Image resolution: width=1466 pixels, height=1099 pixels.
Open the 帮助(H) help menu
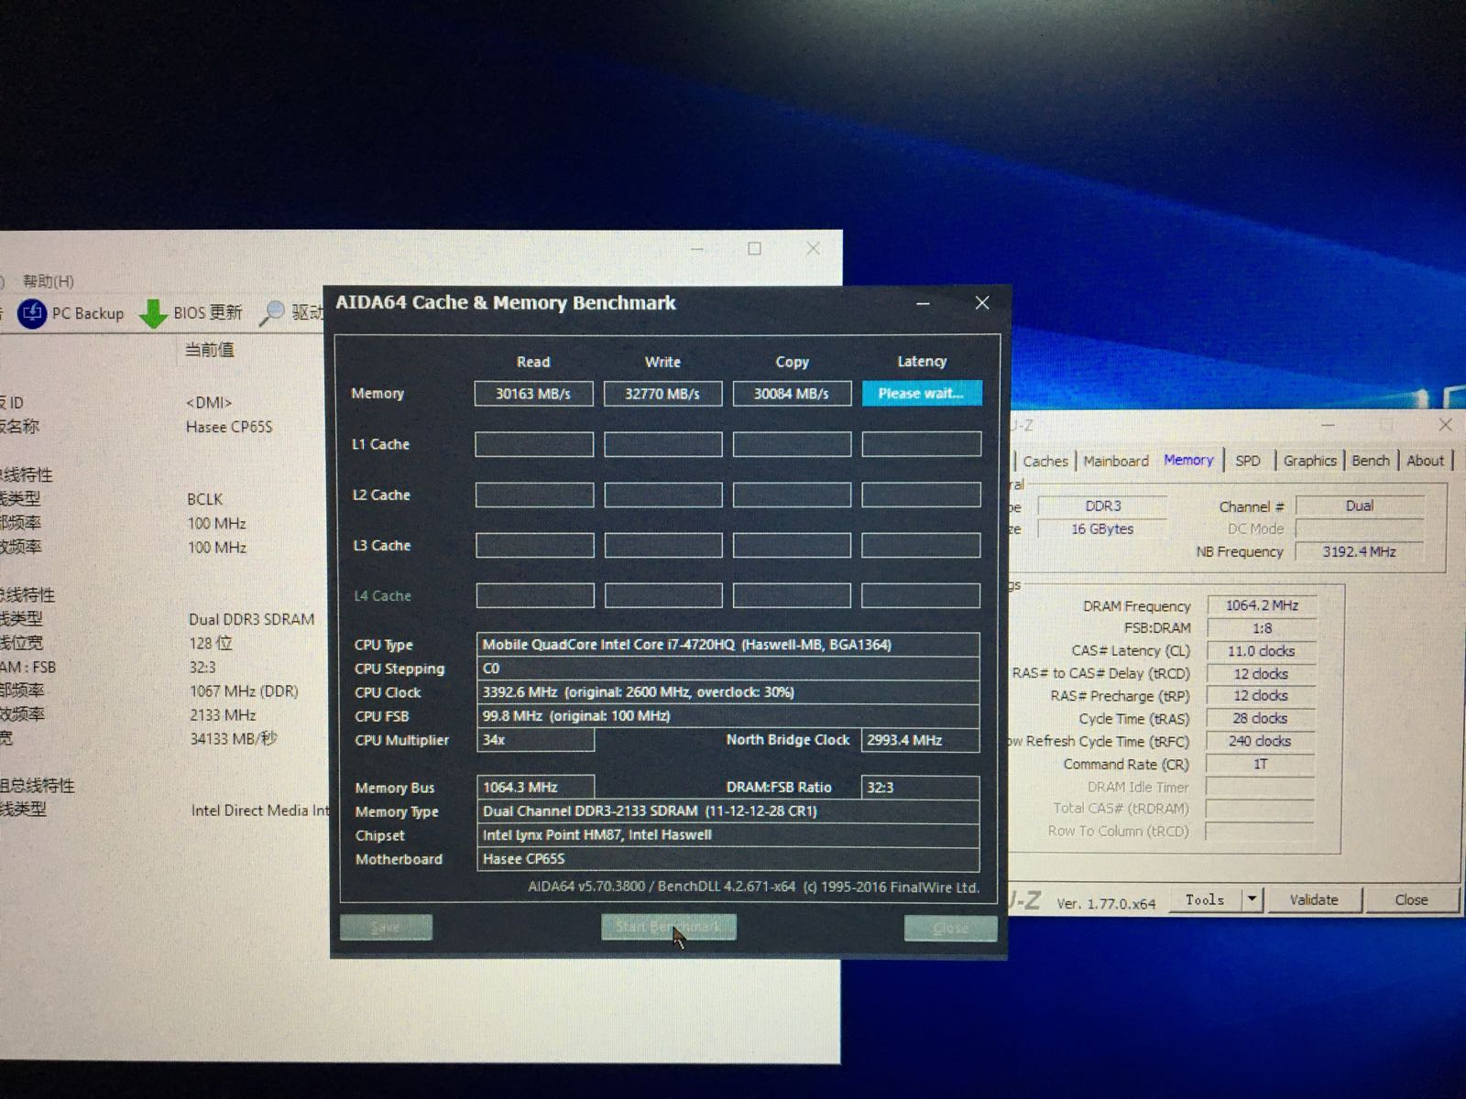pos(48,280)
